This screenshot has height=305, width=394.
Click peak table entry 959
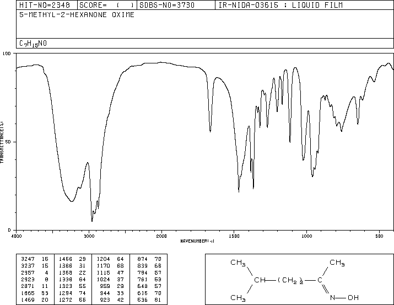pos(105,286)
